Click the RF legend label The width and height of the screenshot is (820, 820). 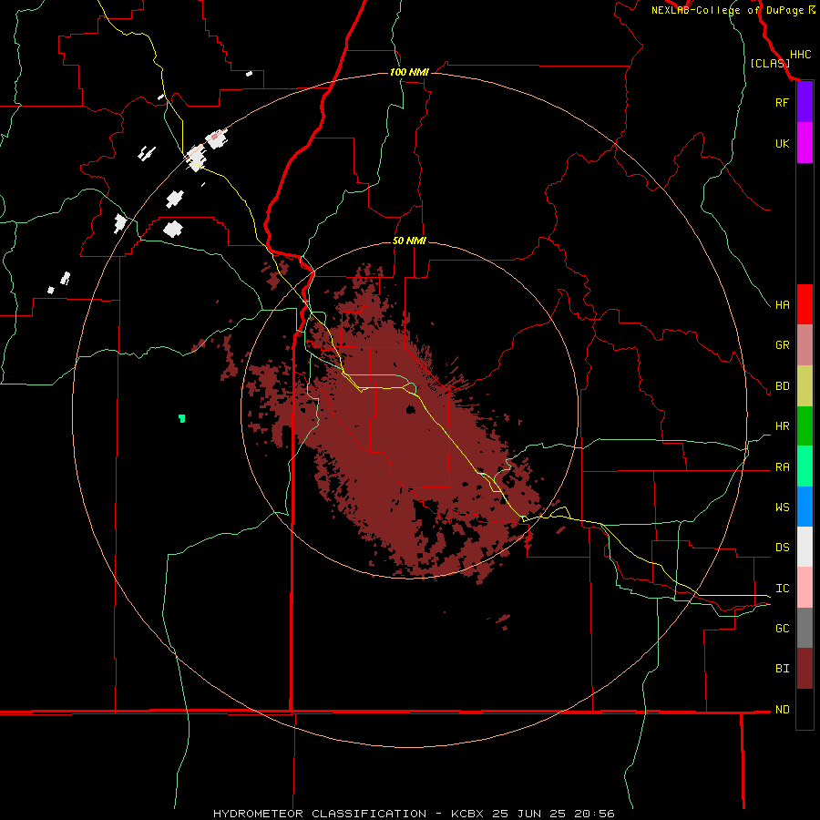(782, 102)
